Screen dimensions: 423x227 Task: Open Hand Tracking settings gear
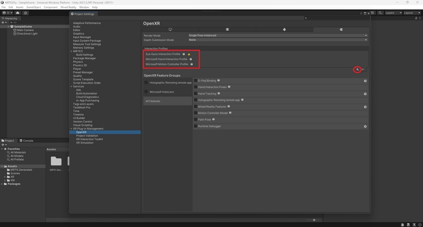(365, 94)
